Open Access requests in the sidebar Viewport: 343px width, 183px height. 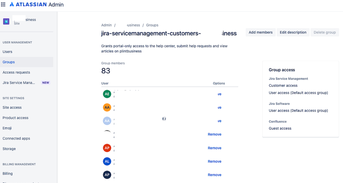point(26,72)
